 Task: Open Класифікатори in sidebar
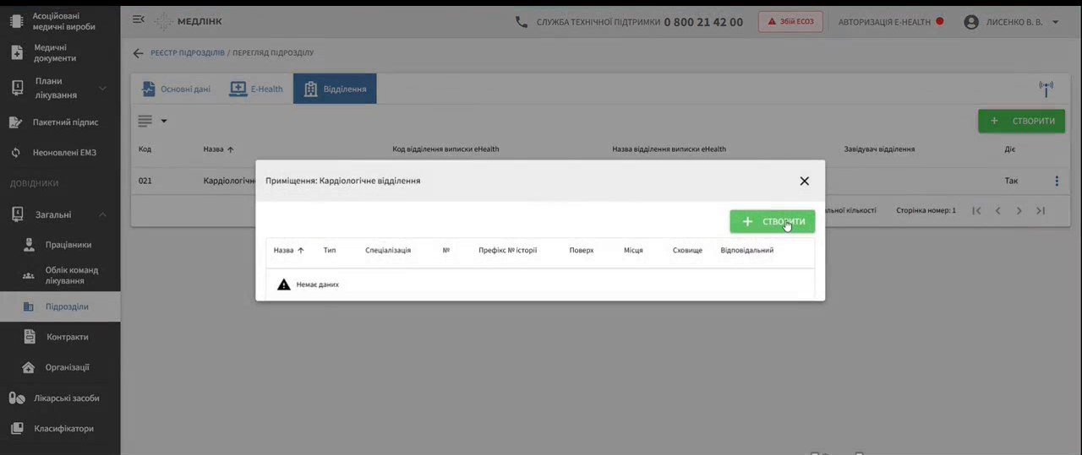pos(60,429)
